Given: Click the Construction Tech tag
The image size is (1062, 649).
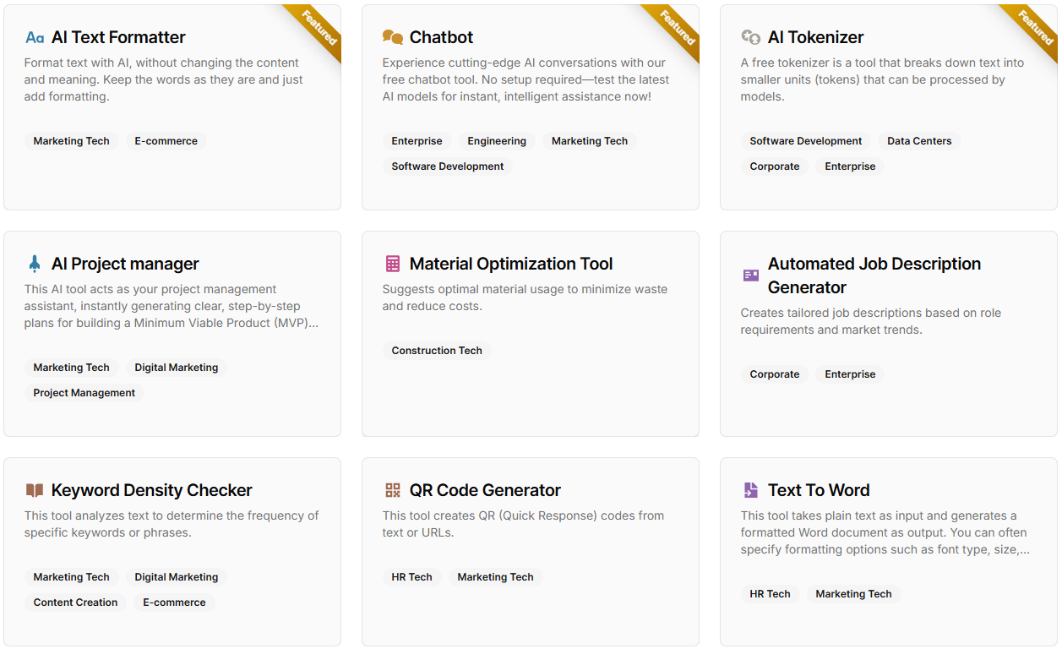Looking at the screenshot, I should click(x=437, y=350).
